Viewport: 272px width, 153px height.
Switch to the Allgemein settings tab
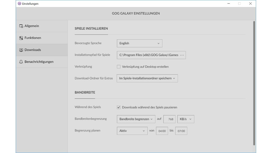tap(32, 26)
